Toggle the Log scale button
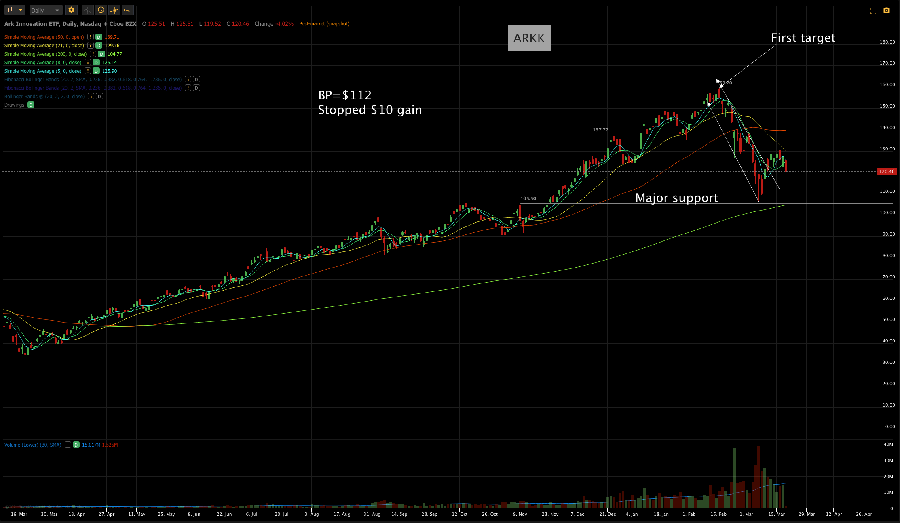900x523 pixels. point(127,10)
